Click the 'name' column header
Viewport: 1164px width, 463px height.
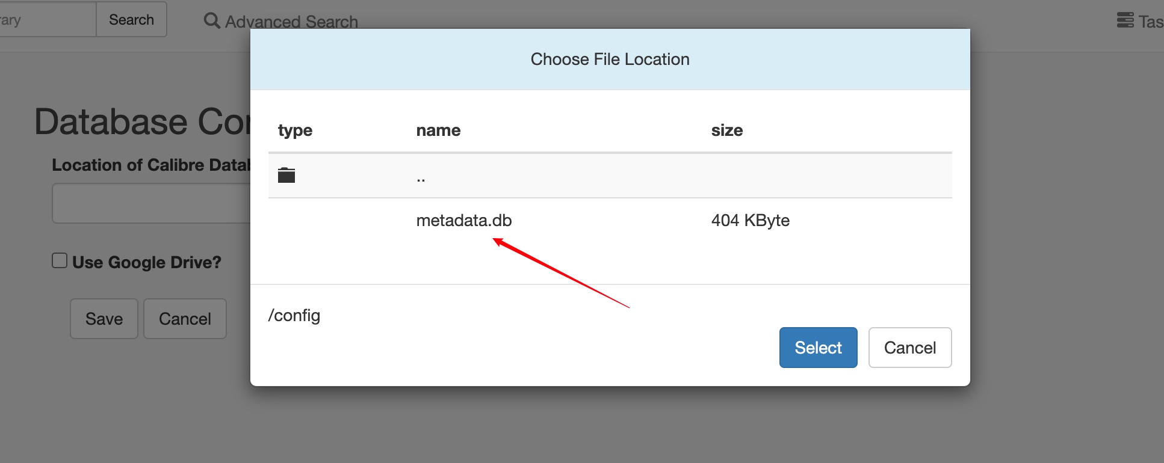pos(438,130)
